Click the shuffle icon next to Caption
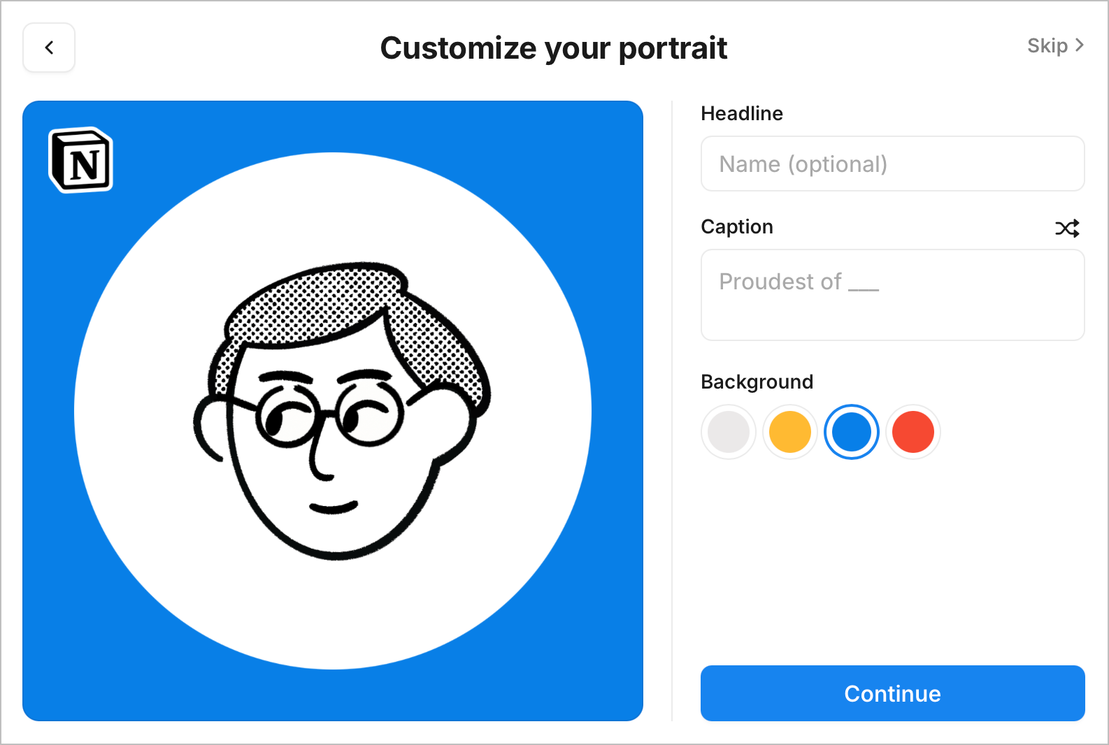This screenshot has width=1109, height=745. click(1066, 229)
